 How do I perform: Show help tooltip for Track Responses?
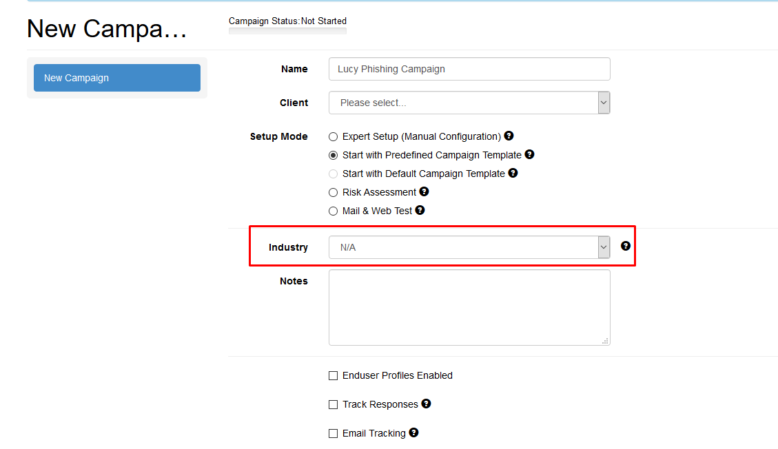(426, 404)
